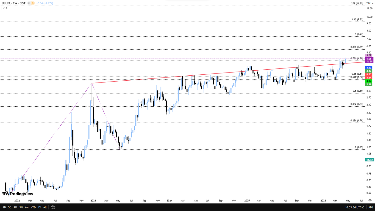This screenshot has width=375, height=211.
Task: Select Fib level label 0.886 (5.89)
Action: (x=357, y=47)
